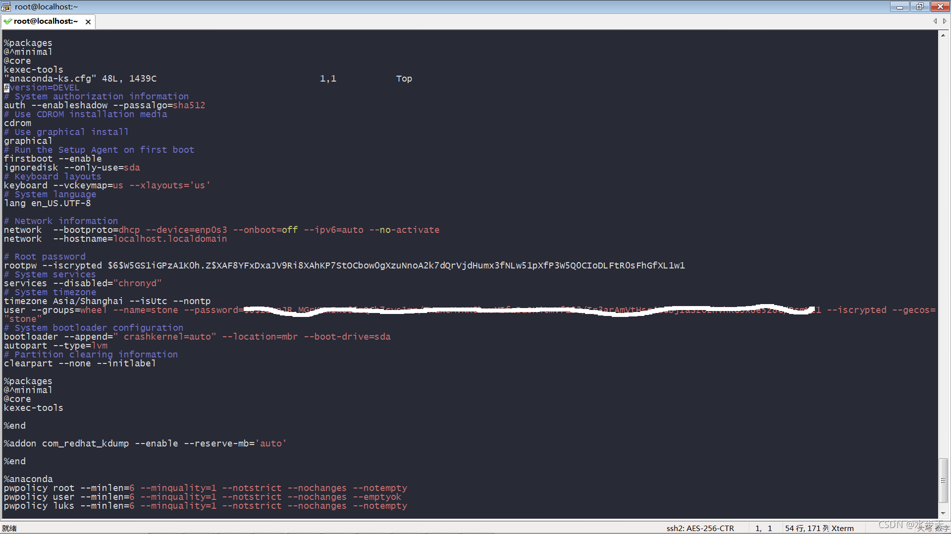Click the 'network --bootproto=dhcp' line
Viewport: 951px width, 534px height.
coord(221,230)
